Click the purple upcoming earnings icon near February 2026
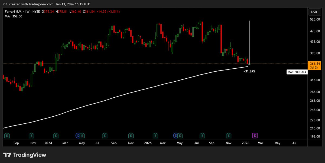This screenshot has width=325, height=163. click(x=254, y=135)
